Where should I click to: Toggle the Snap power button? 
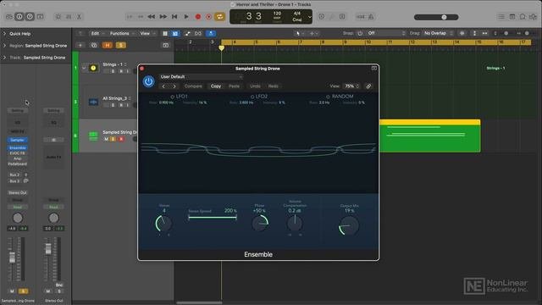[x=360, y=33]
